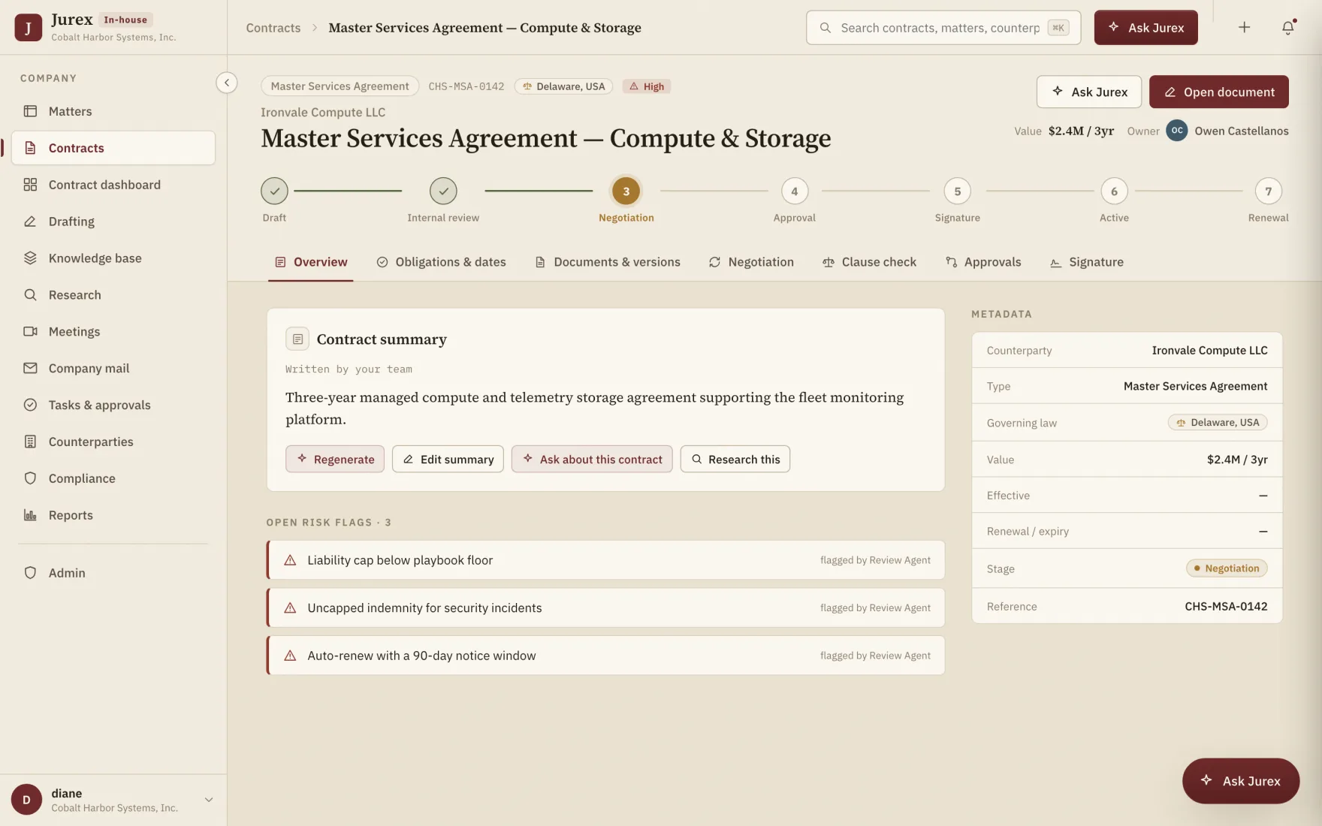Image resolution: width=1322 pixels, height=826 pixels.
Task: Click the notifications bell icon
Action: (x=1287, y=28)
